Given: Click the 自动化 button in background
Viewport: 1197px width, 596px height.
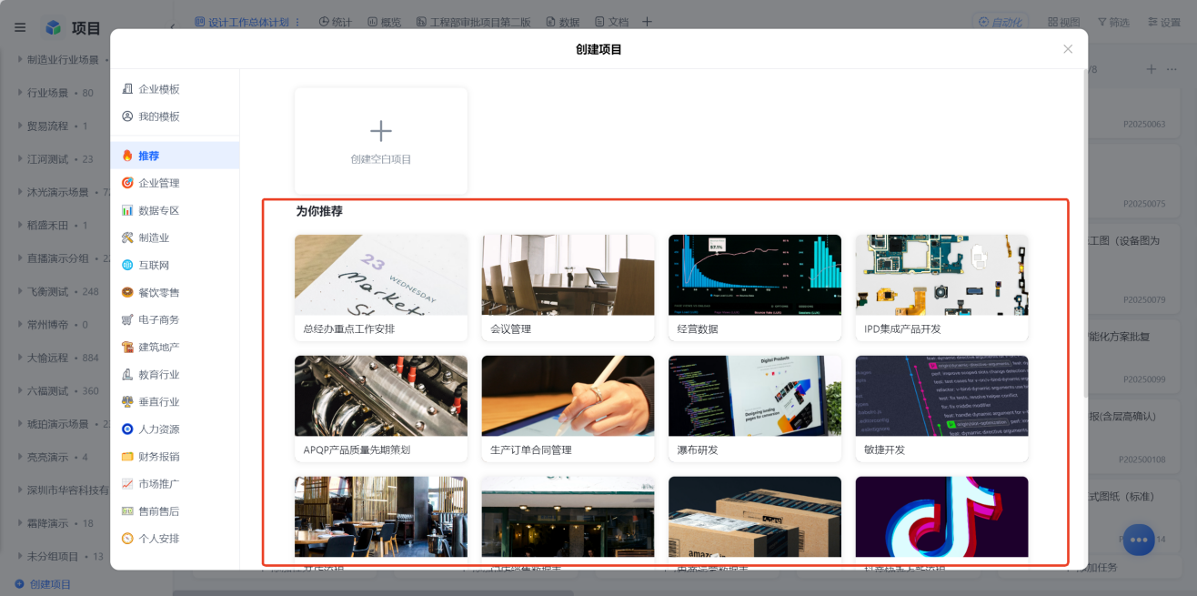Looking at the screenshot, I should point(1000,22).
